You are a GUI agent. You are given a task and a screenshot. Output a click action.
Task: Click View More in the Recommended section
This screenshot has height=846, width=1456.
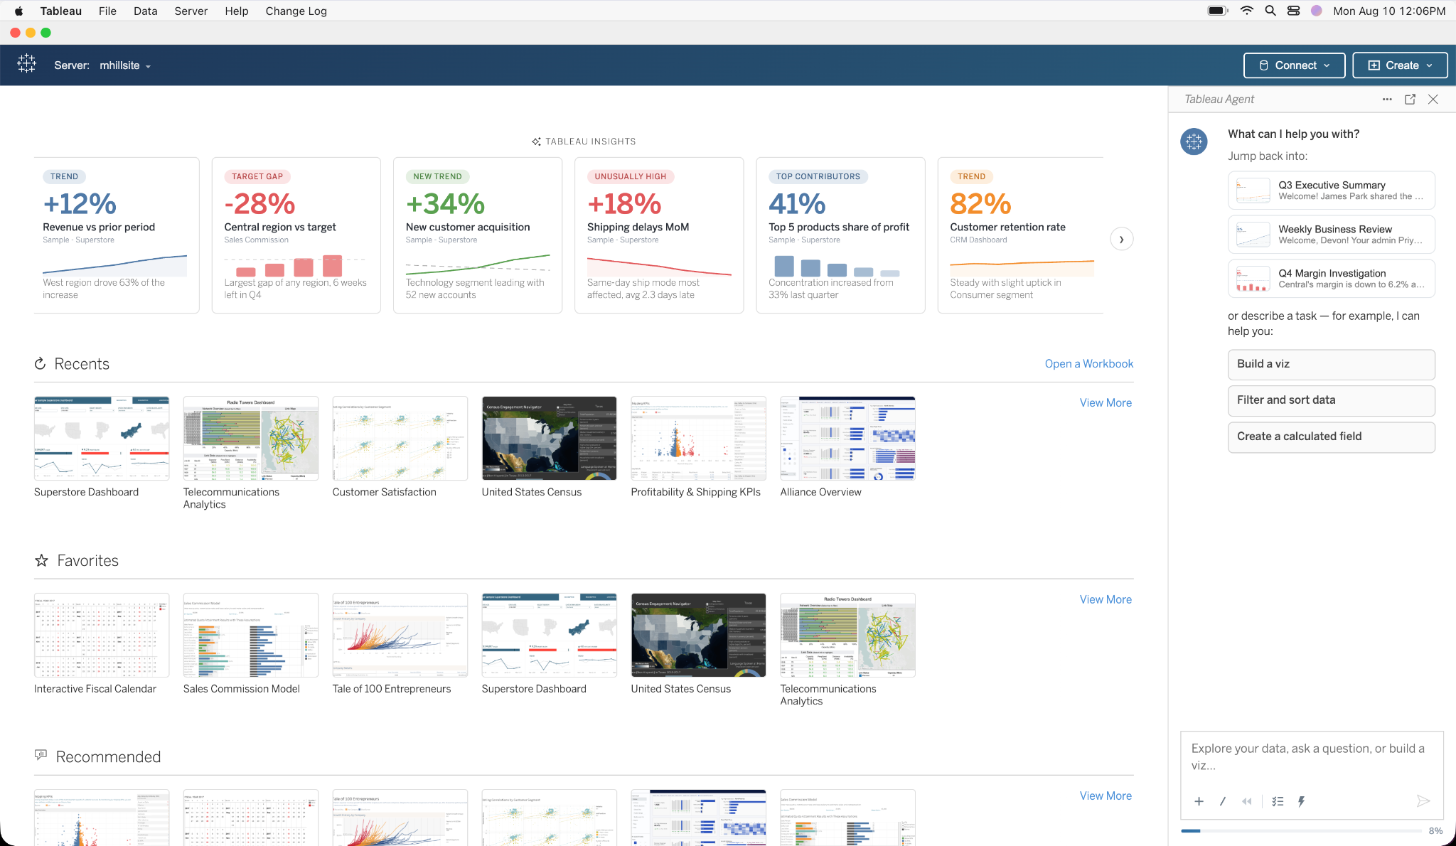(1106, 796)
